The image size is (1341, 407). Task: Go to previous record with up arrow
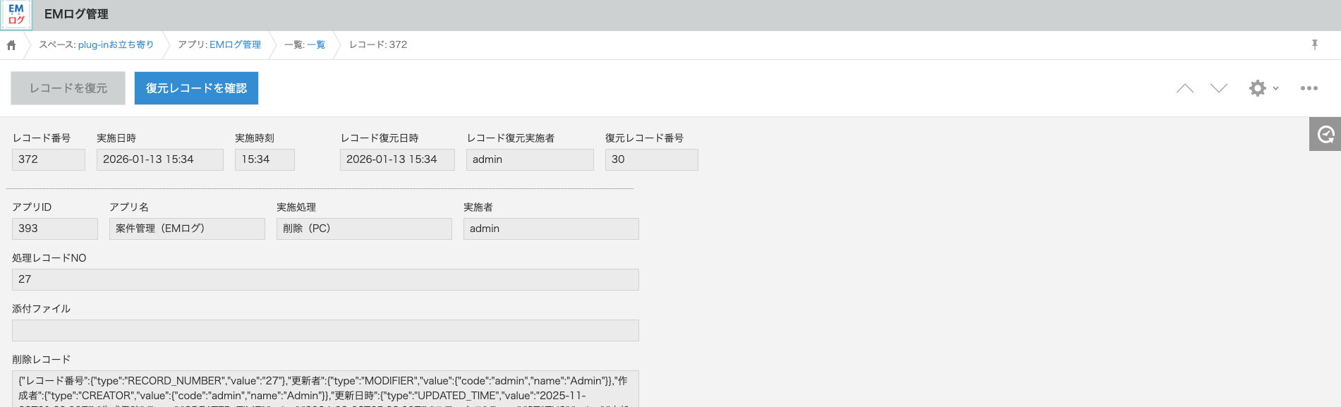click(x=1185, y=88)
